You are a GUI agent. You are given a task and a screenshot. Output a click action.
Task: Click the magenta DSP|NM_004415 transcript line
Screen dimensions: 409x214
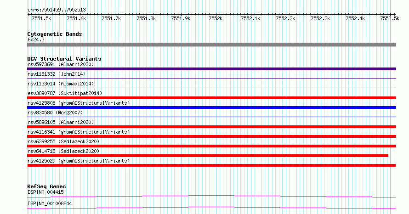coord(211,196)
